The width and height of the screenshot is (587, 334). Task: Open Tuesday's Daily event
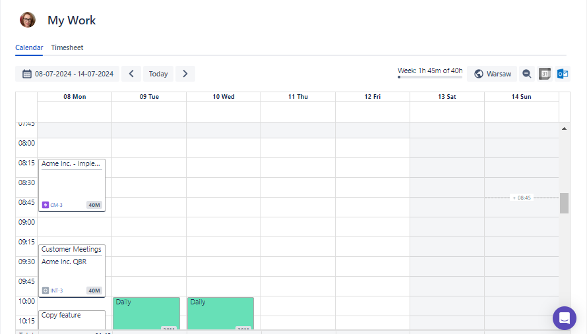click(x=146, y=313)
